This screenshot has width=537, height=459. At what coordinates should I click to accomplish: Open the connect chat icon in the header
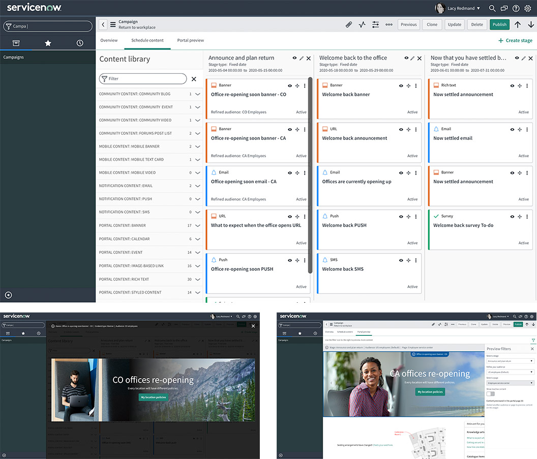click(503, 8)
